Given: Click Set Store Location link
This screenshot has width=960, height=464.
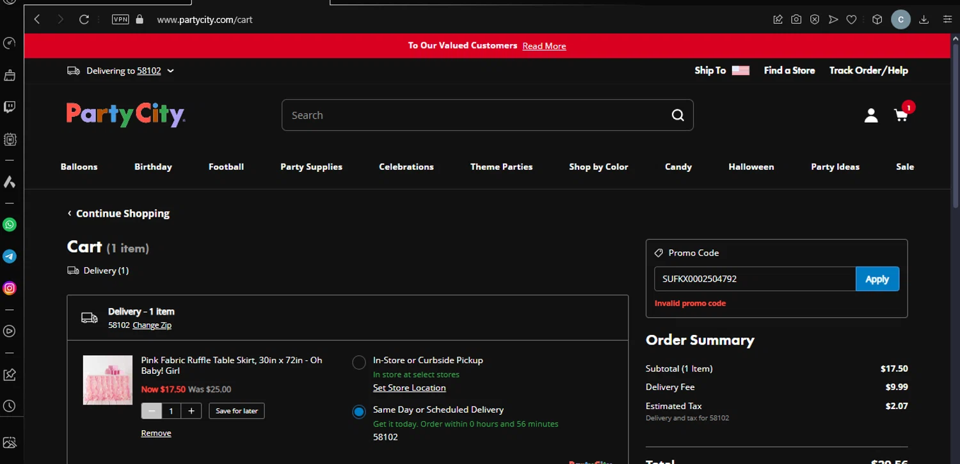Looking at the screenshot, I should tap(410, 388).
